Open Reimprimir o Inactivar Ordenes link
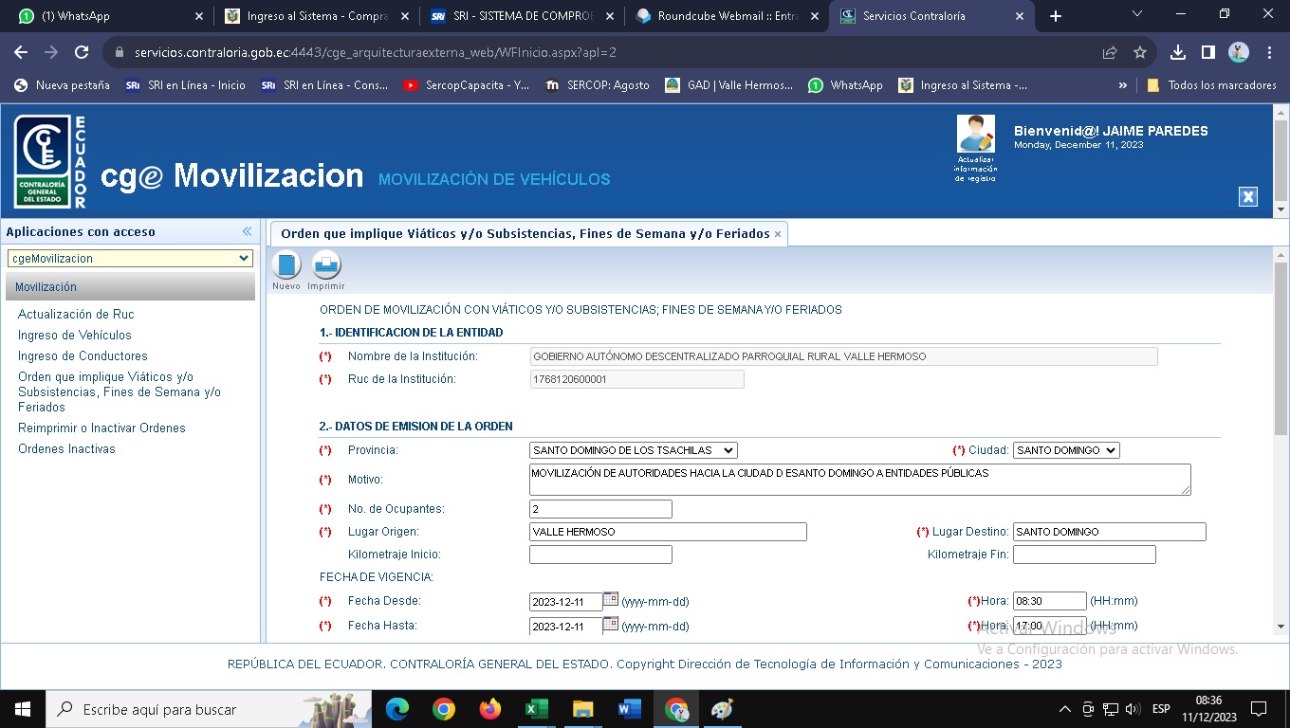Image resolution: width=1290 pixels, height=728 pixels. click(101, 428)
